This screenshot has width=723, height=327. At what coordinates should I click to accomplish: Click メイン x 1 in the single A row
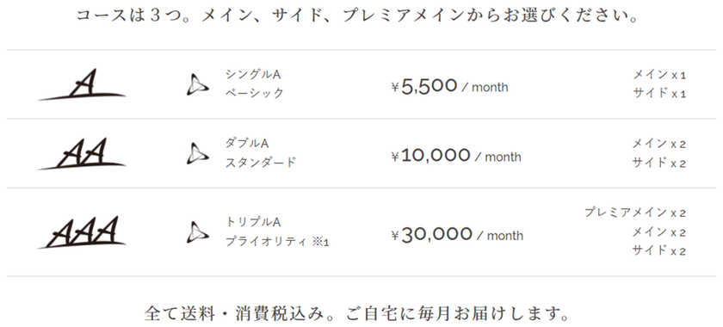[659, 75]
